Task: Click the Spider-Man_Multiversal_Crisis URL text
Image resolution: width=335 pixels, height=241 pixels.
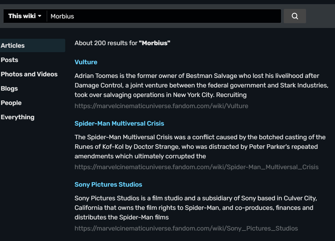Action: [197, 167]
